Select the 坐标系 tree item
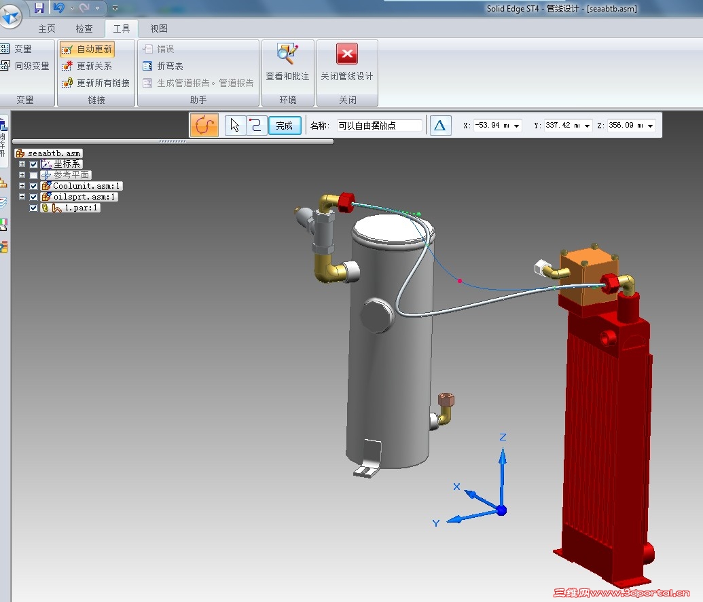 click(x=61, y=164)
